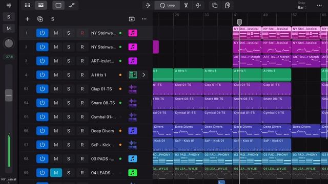Click the Cymbal 01 sampler icon
Viewport: 328px width, 184px height.
[x=133, y=117]
